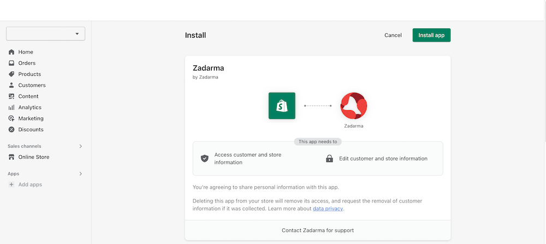Click Contact Zadarma for support
Image resolution: width=546 pixels, height=244 pixels.
318,230
